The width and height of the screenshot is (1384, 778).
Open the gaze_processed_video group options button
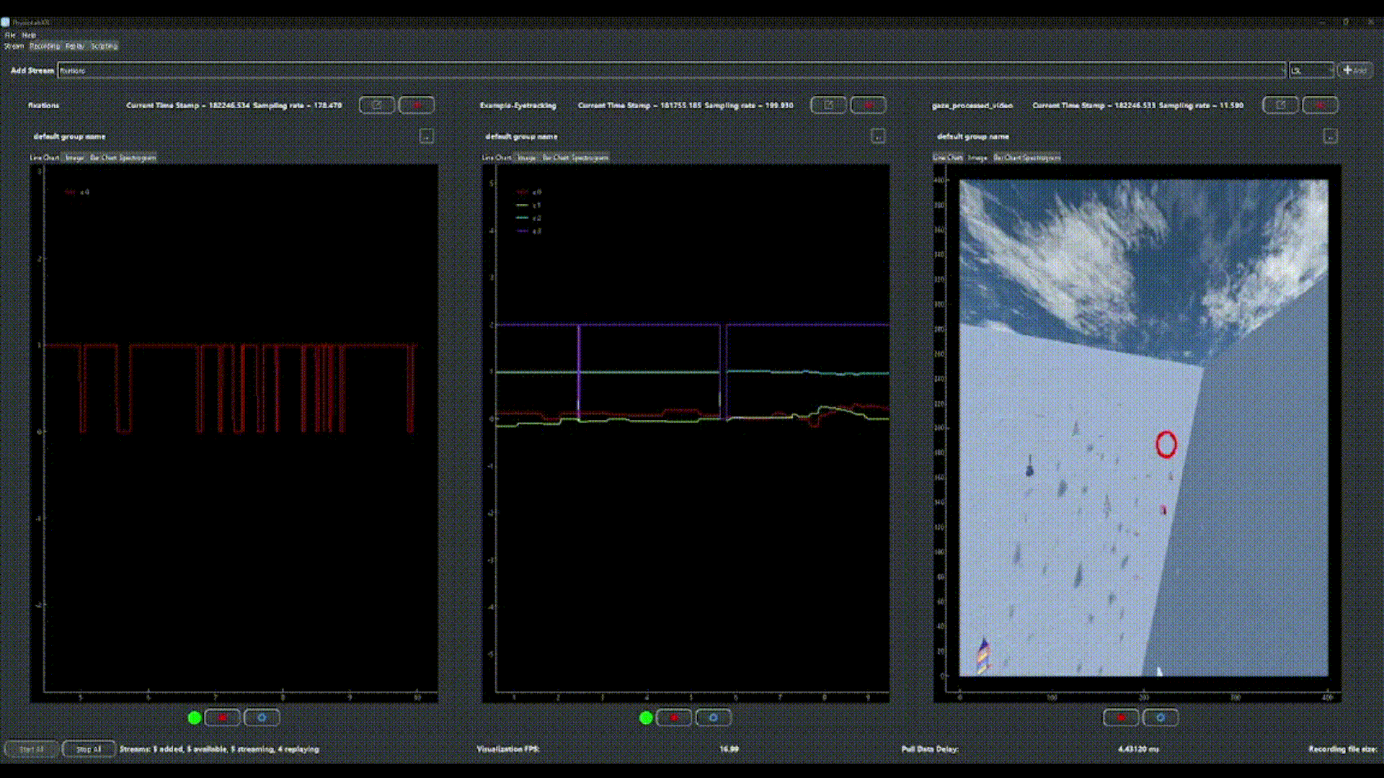pos(1330,136)
